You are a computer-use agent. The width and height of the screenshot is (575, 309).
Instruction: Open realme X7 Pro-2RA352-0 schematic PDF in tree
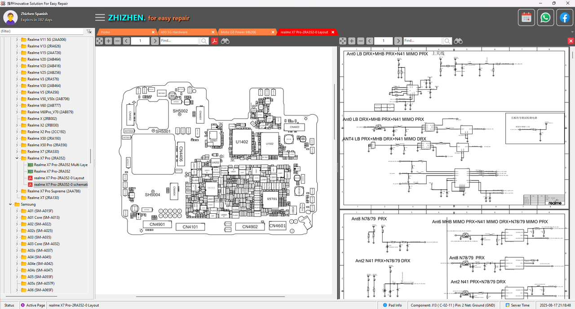coord(61,185)
